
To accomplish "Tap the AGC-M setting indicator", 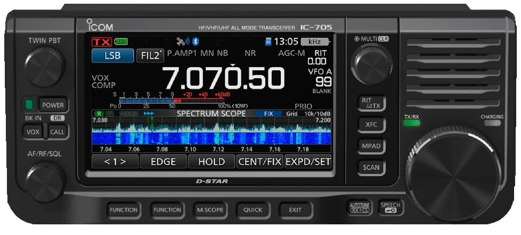I will point(291,53).
